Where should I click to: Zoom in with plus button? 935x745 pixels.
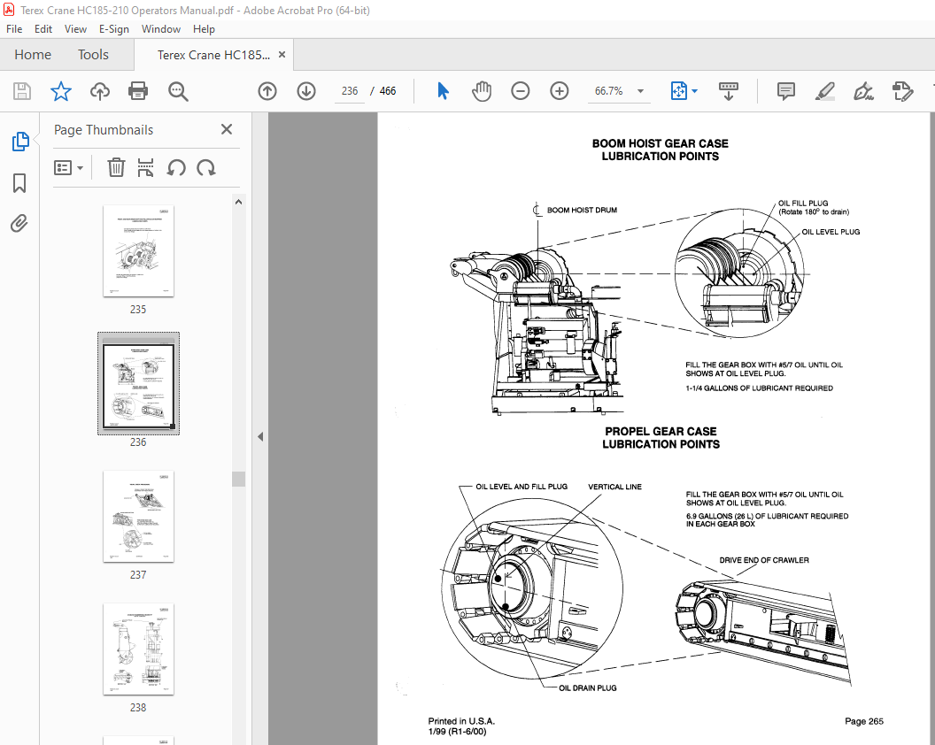pyautogui.click(x=560, y=91)
